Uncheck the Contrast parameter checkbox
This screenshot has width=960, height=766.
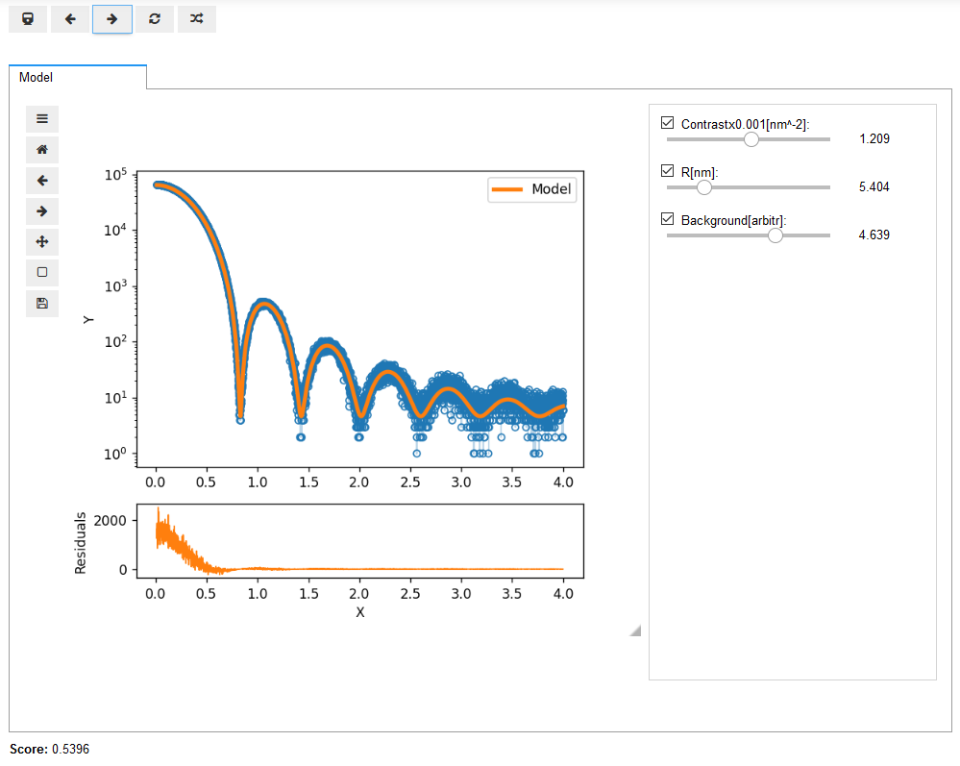point(667,123)
